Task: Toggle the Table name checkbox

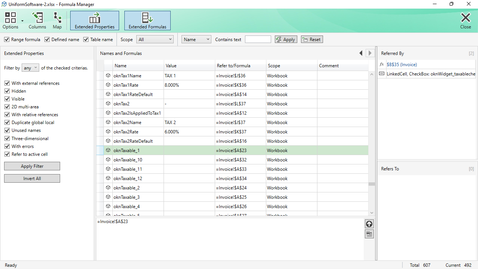Action: point(86,39)
